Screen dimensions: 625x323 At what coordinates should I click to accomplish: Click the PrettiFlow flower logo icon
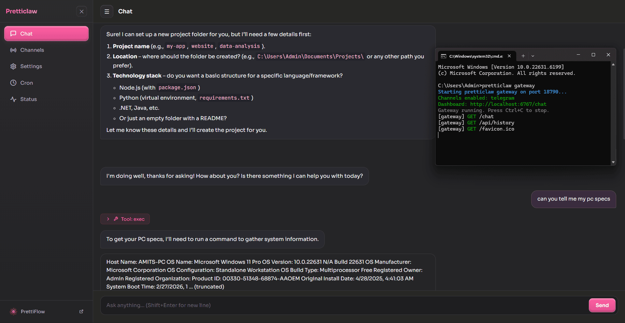pos(13,312)
